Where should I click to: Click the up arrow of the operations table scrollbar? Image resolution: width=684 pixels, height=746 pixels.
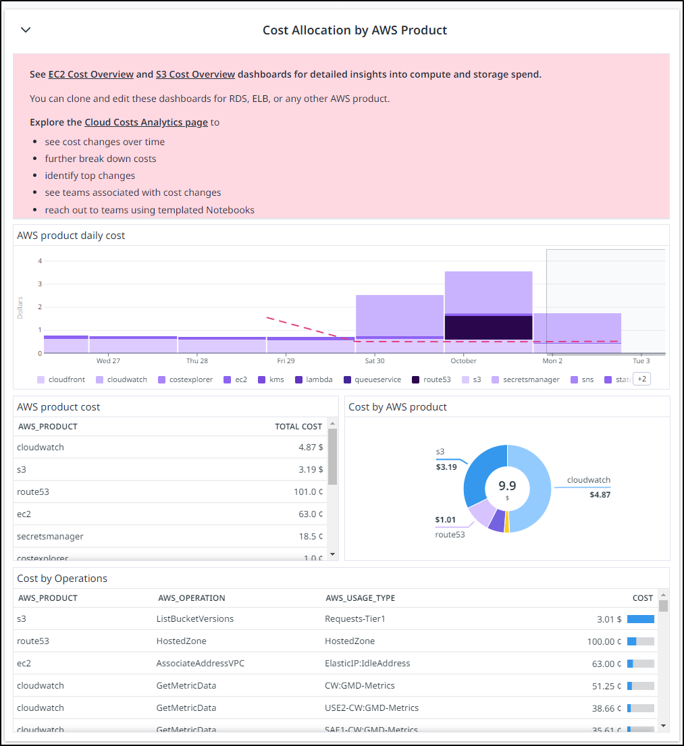pyautogui.click(x=664, y=595)
